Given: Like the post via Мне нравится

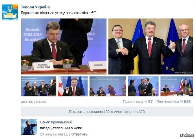Looking at the screenshot, I should point(168,102).
